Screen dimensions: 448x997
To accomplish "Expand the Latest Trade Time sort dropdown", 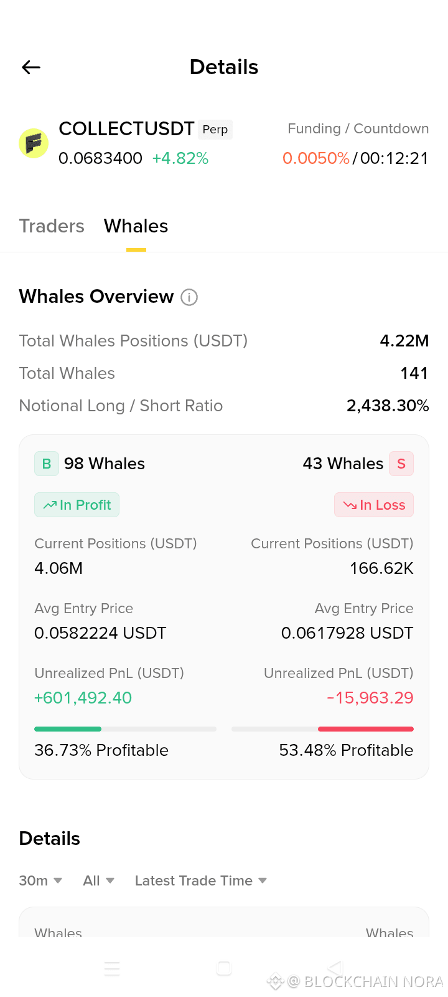I will tap(201, 880).
